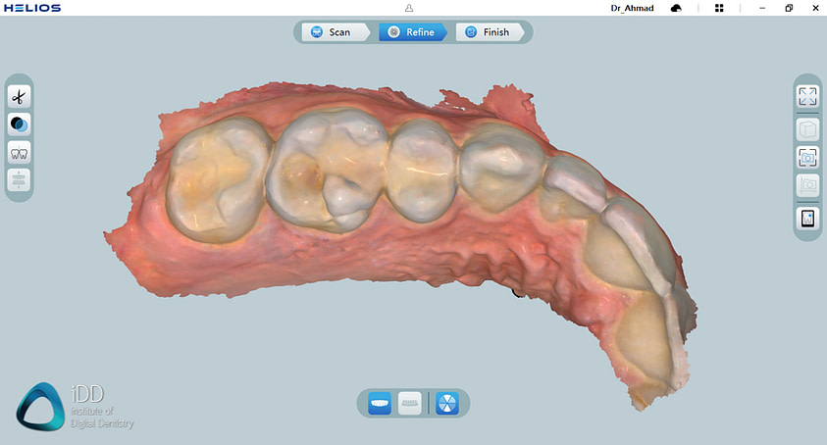Viewport: 827px width, 445px height.
Task: Click the overlapping circles color tool
Action: coord(20,124)
